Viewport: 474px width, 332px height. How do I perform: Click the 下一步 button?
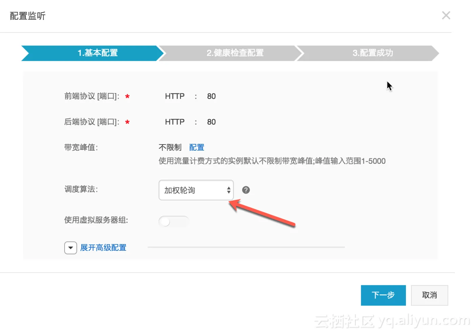383,295
